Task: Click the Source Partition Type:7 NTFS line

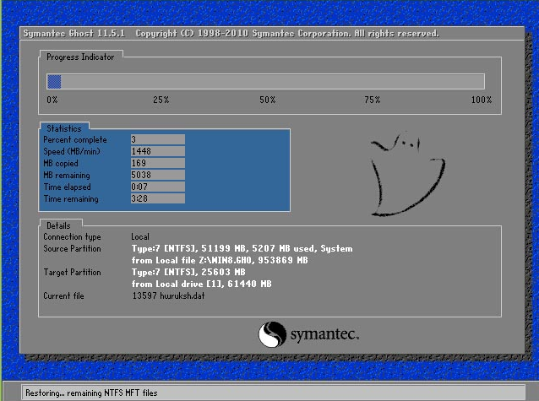Action: pyautogui.click(x=242, y=248)
